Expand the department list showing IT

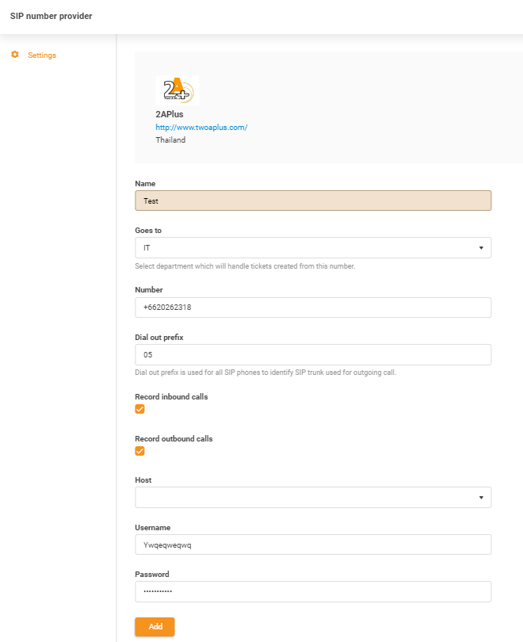[x=480, y=247]
